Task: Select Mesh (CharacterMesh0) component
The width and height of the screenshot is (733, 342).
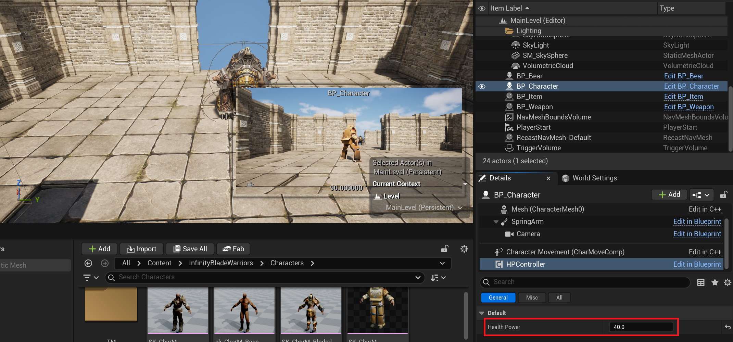Action: 547,209
